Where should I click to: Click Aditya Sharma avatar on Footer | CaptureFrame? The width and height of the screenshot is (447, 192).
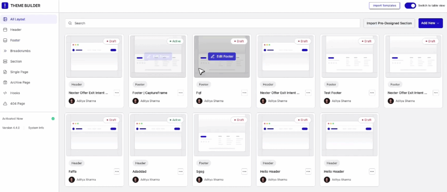pyautogui.click(x=135, y=101)
